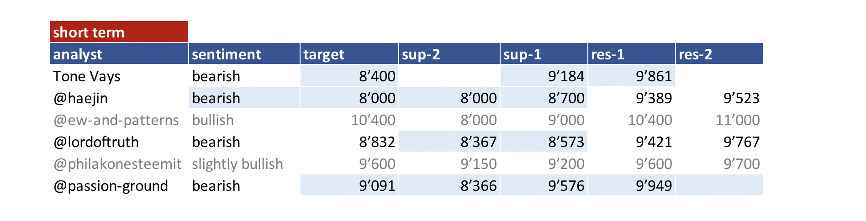
Task: Click the '@philakonesteemit' analyst cell
Action: coord(117,164)
